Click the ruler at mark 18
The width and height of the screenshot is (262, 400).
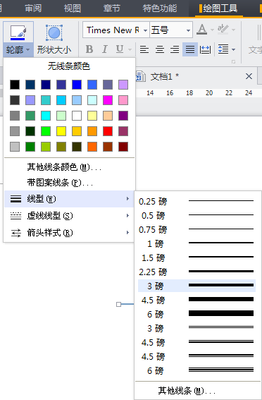pos(189,93)
